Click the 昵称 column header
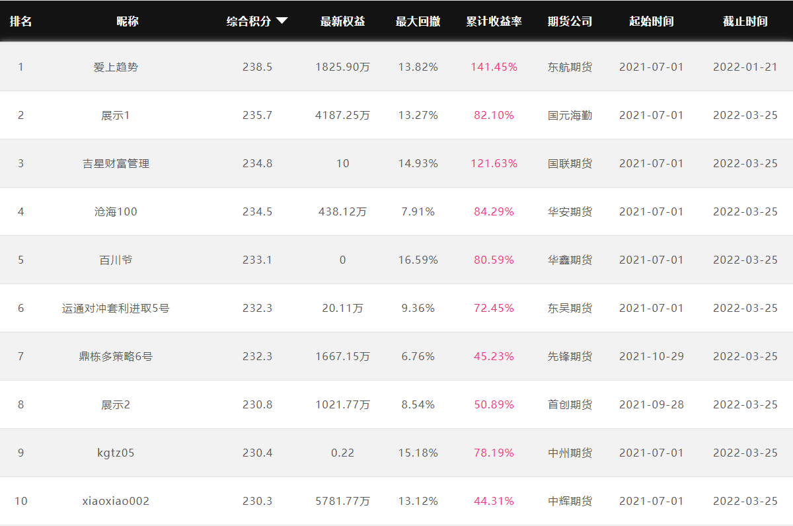Image resolution: width=793 pixels, height=526 pixels. [128, 21]
